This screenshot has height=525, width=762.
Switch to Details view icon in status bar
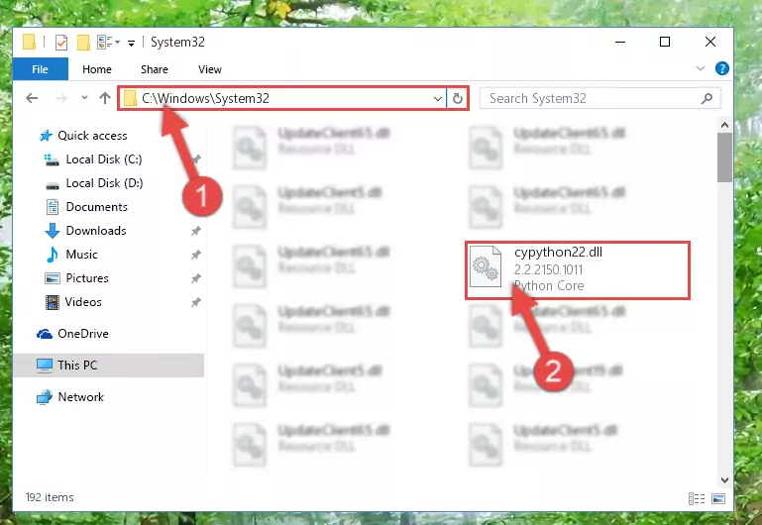[697, 498]
